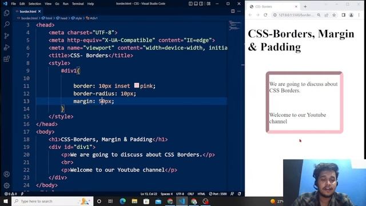This screenshot has height=206, width=366.
Task: Click the notifications bell in status bar
Action: point(240,194)
